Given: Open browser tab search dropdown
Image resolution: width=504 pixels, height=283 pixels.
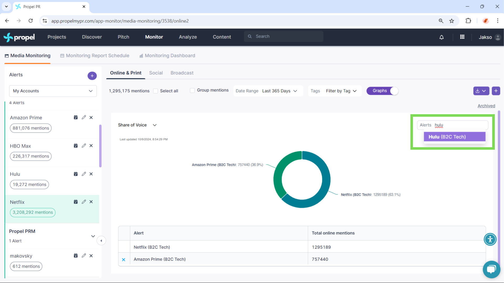Looking at the screenshot, I should tap(6, 7).
